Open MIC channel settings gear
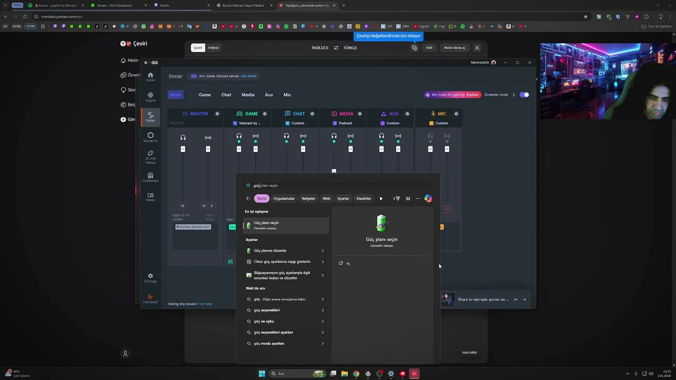 (456, 113)
